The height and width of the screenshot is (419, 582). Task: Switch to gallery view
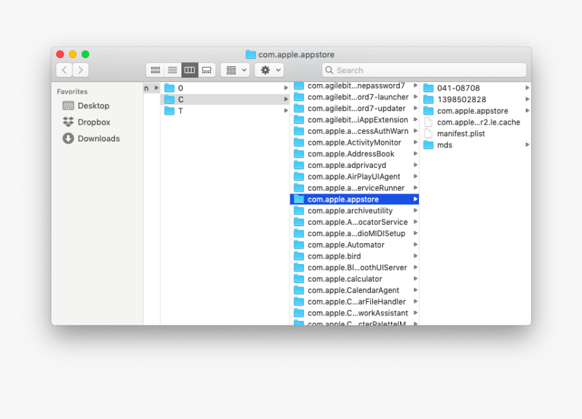tap(206, 70)
